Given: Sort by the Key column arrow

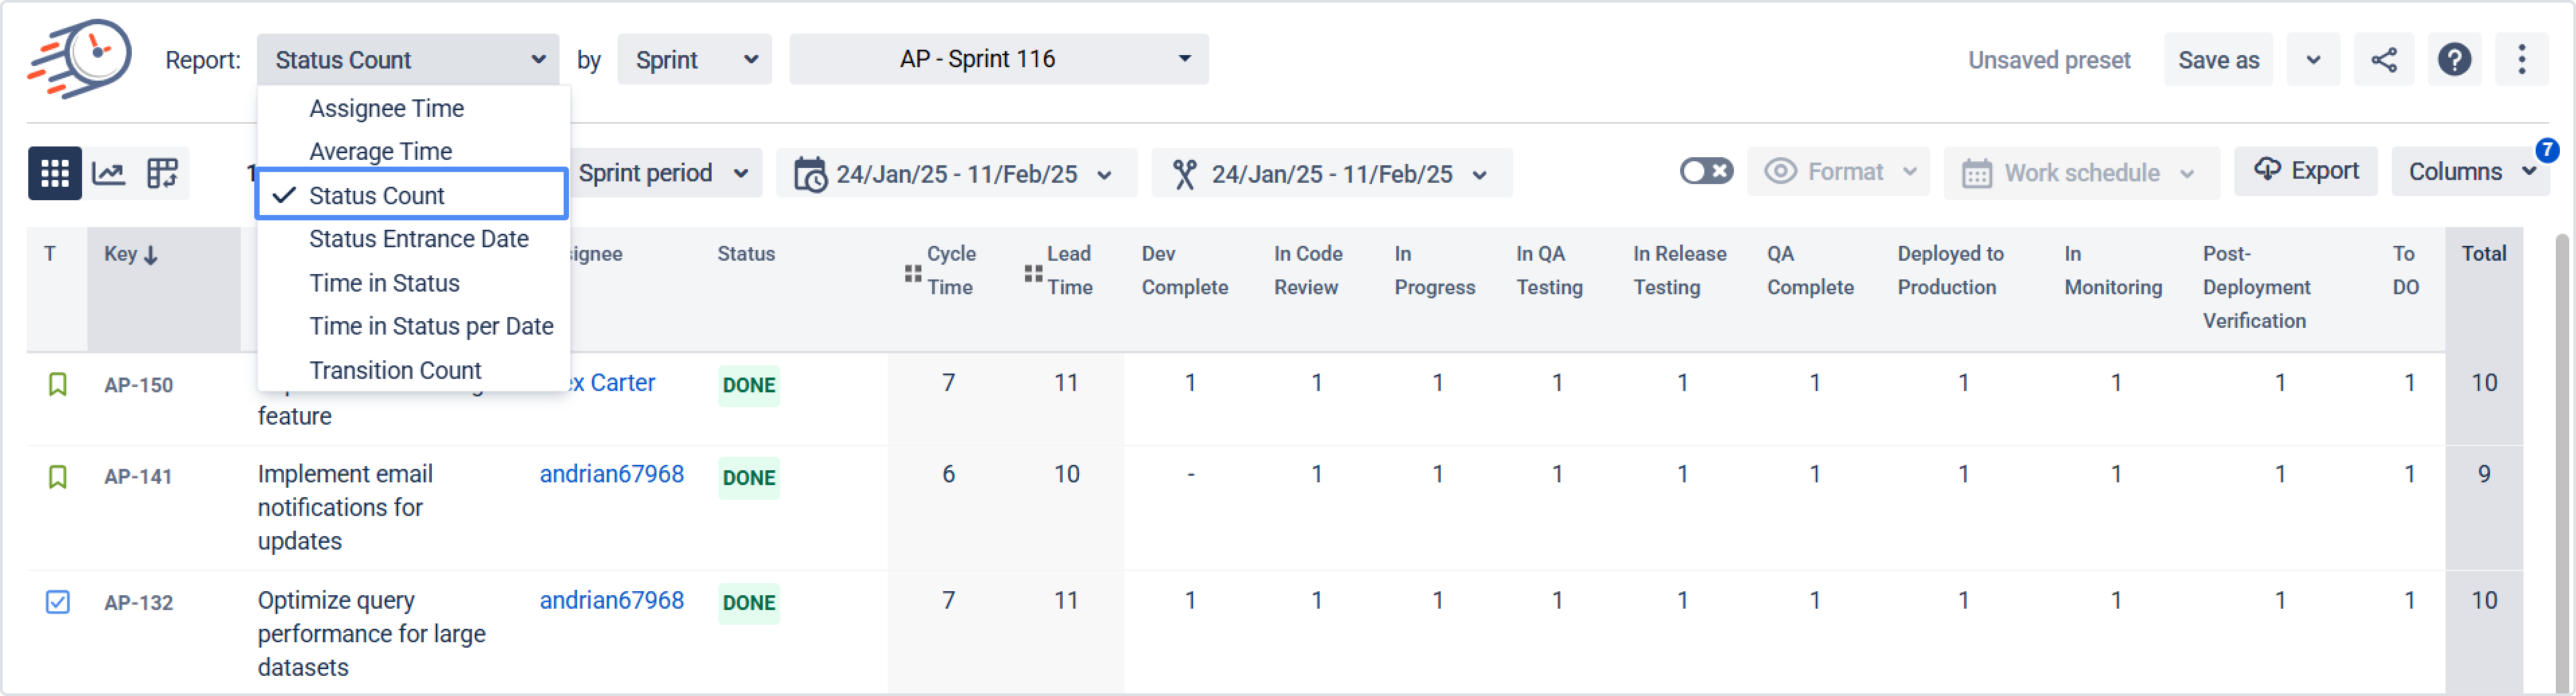Looking at the screenshot, I should coord(151,256).
